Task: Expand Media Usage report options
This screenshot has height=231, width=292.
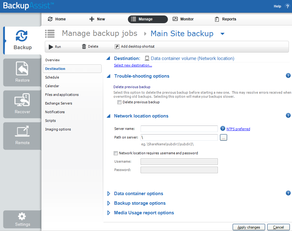Action: pyautogui.click(x=108, y=213)
